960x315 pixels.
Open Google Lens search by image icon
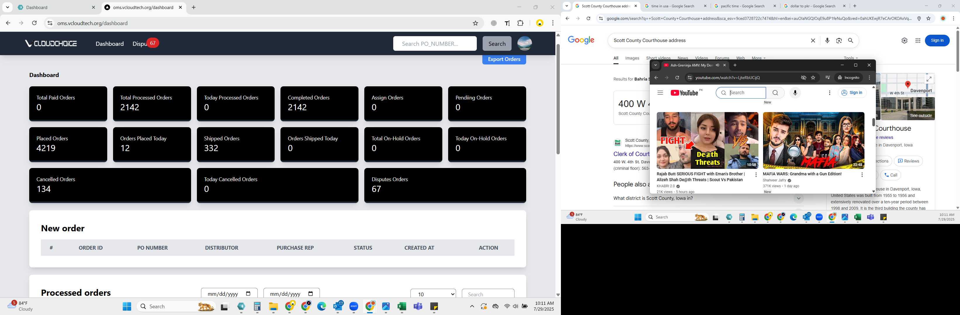coord(839,41)
